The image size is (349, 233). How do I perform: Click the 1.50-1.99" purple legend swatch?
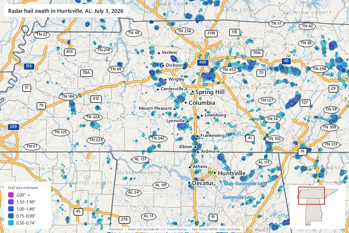point(10,202)
